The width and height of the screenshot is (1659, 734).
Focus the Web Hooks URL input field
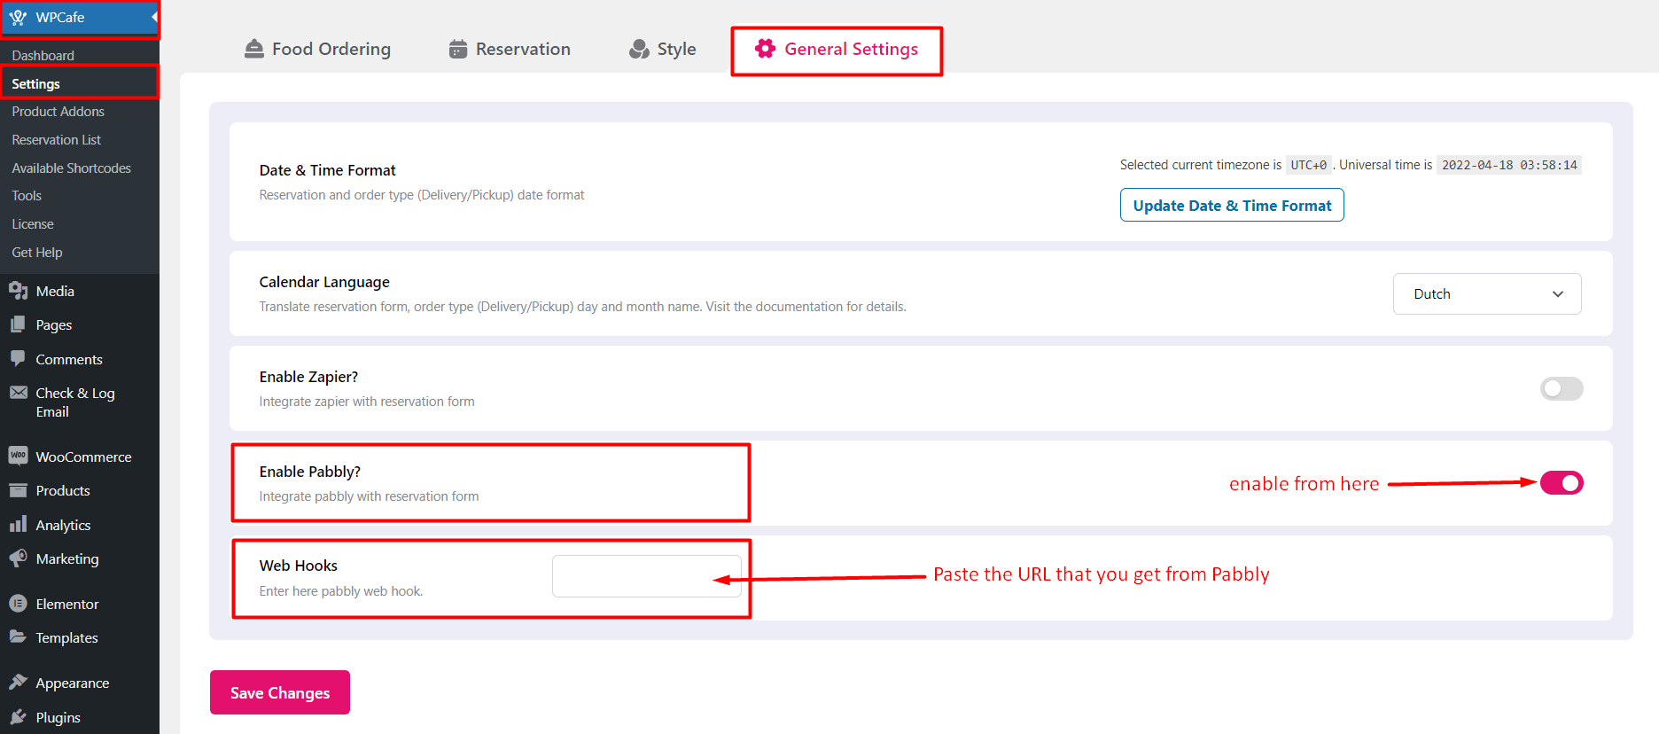[x=646, y=576]
